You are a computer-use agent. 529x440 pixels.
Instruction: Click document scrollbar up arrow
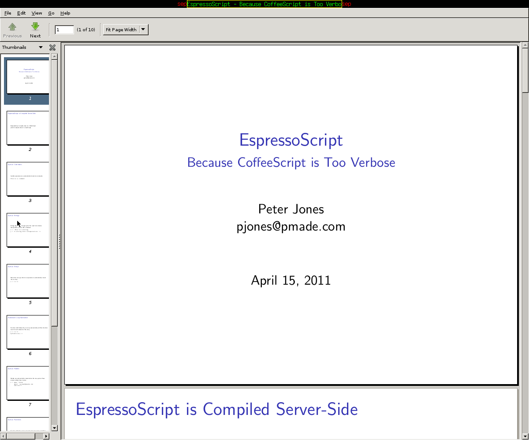click(x=525, y=45)
